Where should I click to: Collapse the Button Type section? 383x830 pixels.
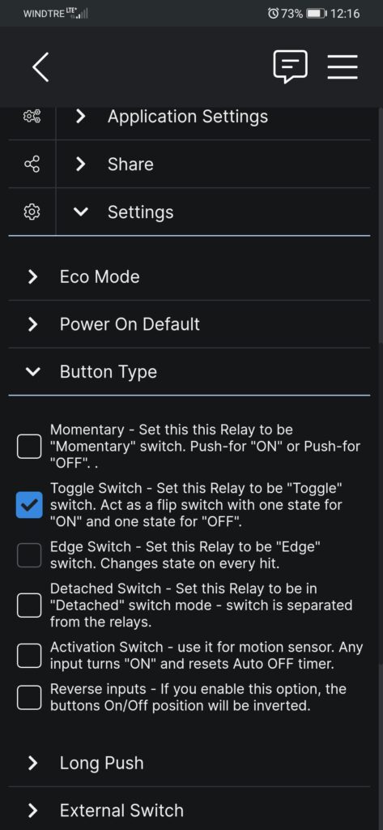(x=189, y=371)
